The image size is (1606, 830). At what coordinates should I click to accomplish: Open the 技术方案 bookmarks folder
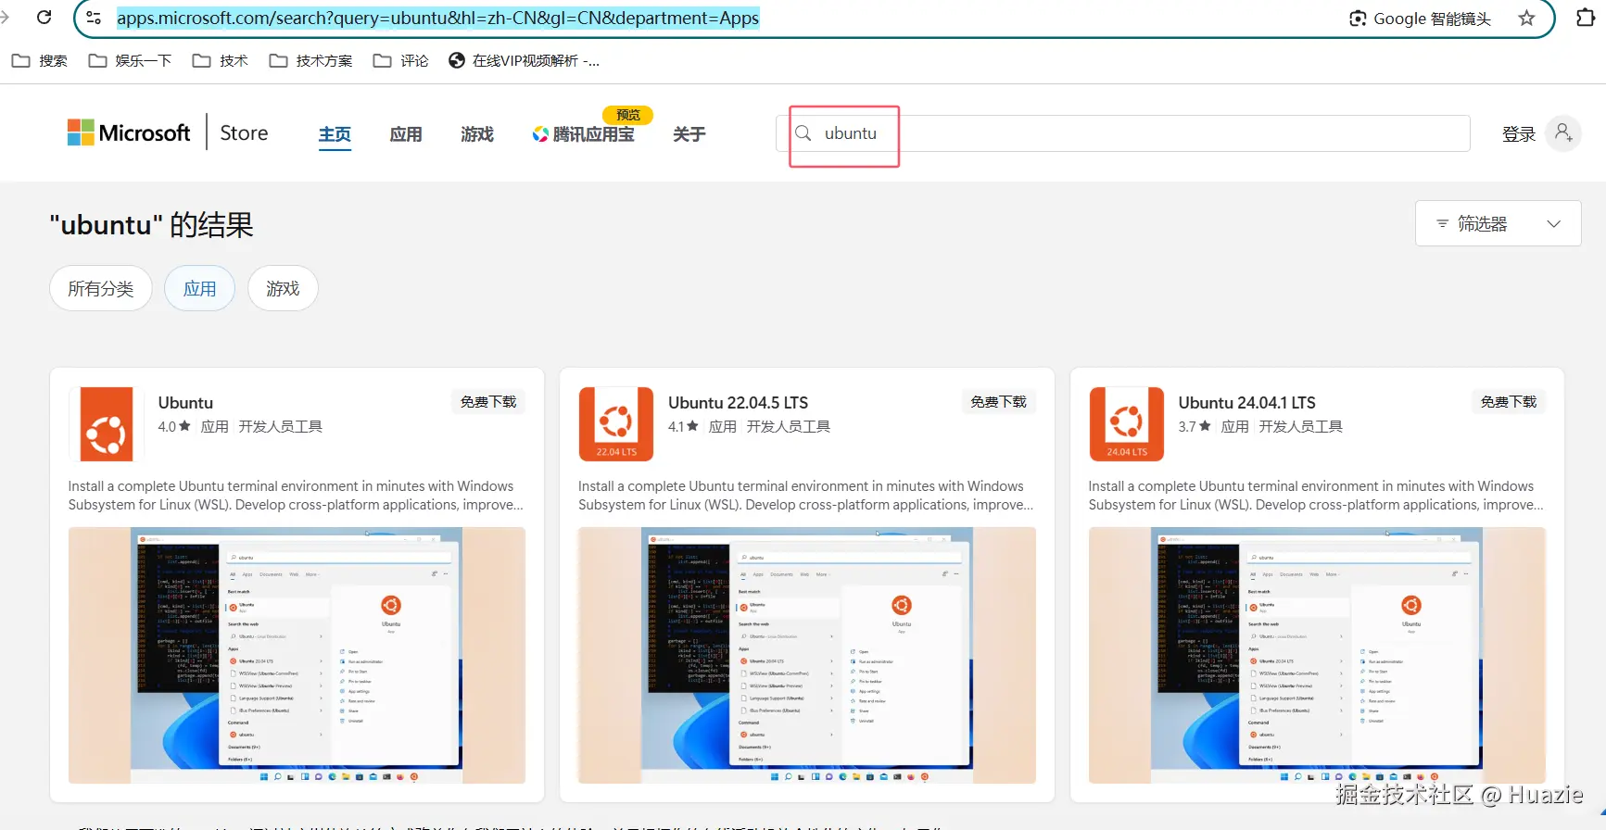click(x=310, y=60)
